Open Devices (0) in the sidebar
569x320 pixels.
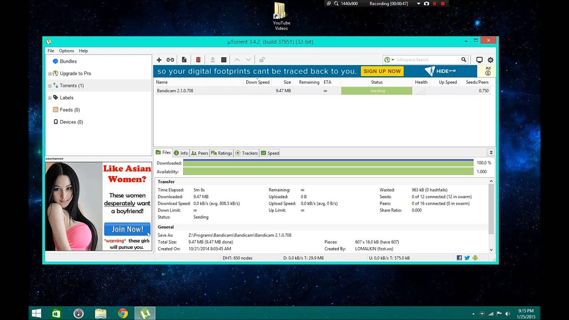click(71, 122)
